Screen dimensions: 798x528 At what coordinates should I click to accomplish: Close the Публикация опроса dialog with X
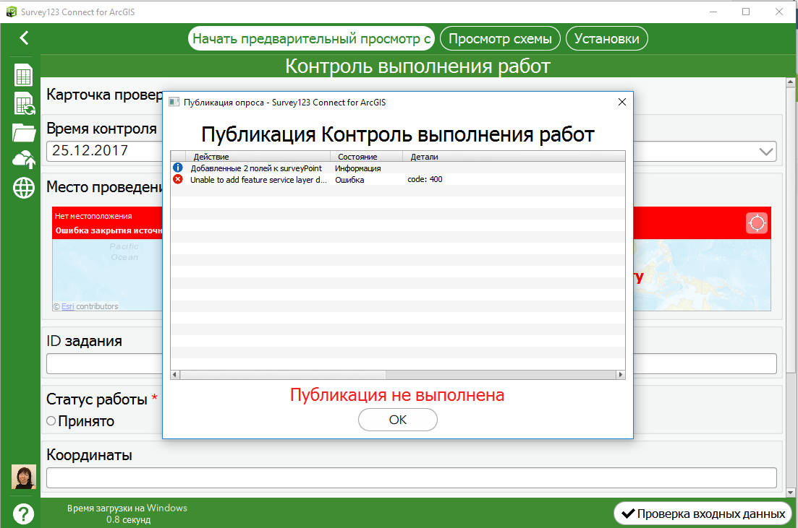[622, 102]
